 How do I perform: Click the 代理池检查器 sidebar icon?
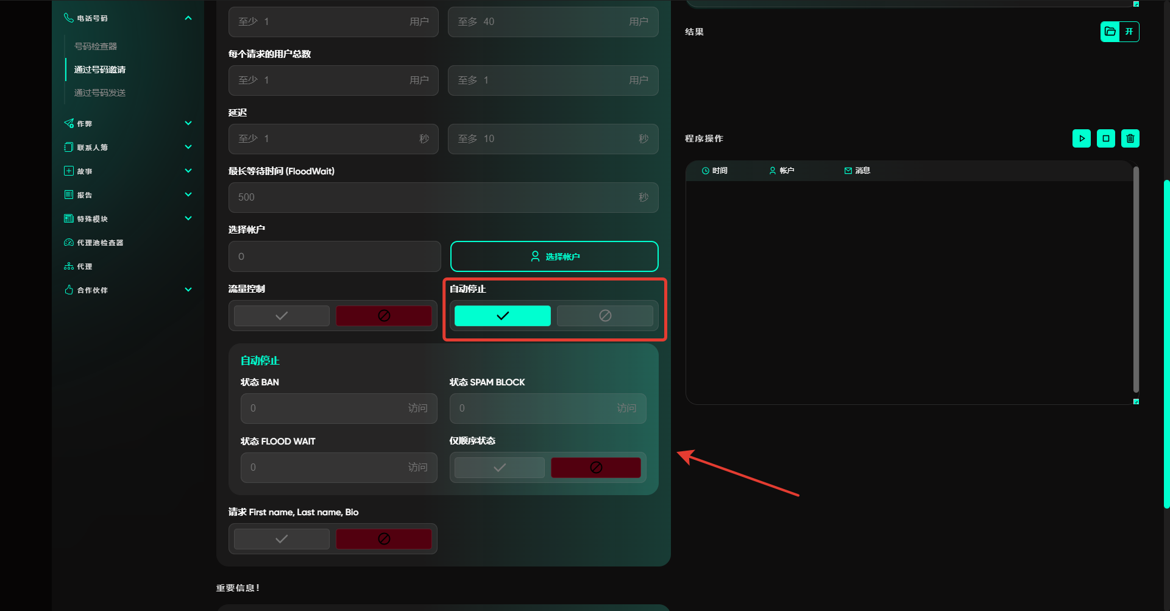69,243
